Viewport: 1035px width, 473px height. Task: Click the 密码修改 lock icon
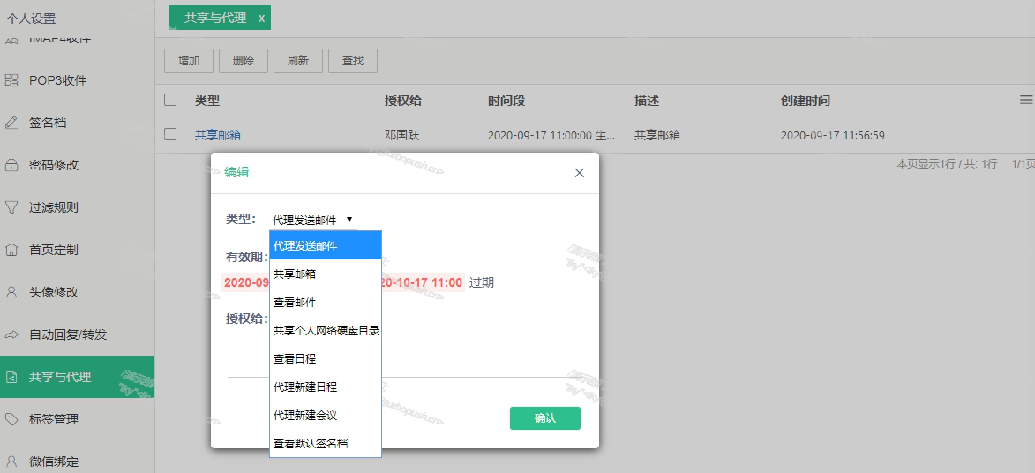point(11,165)
